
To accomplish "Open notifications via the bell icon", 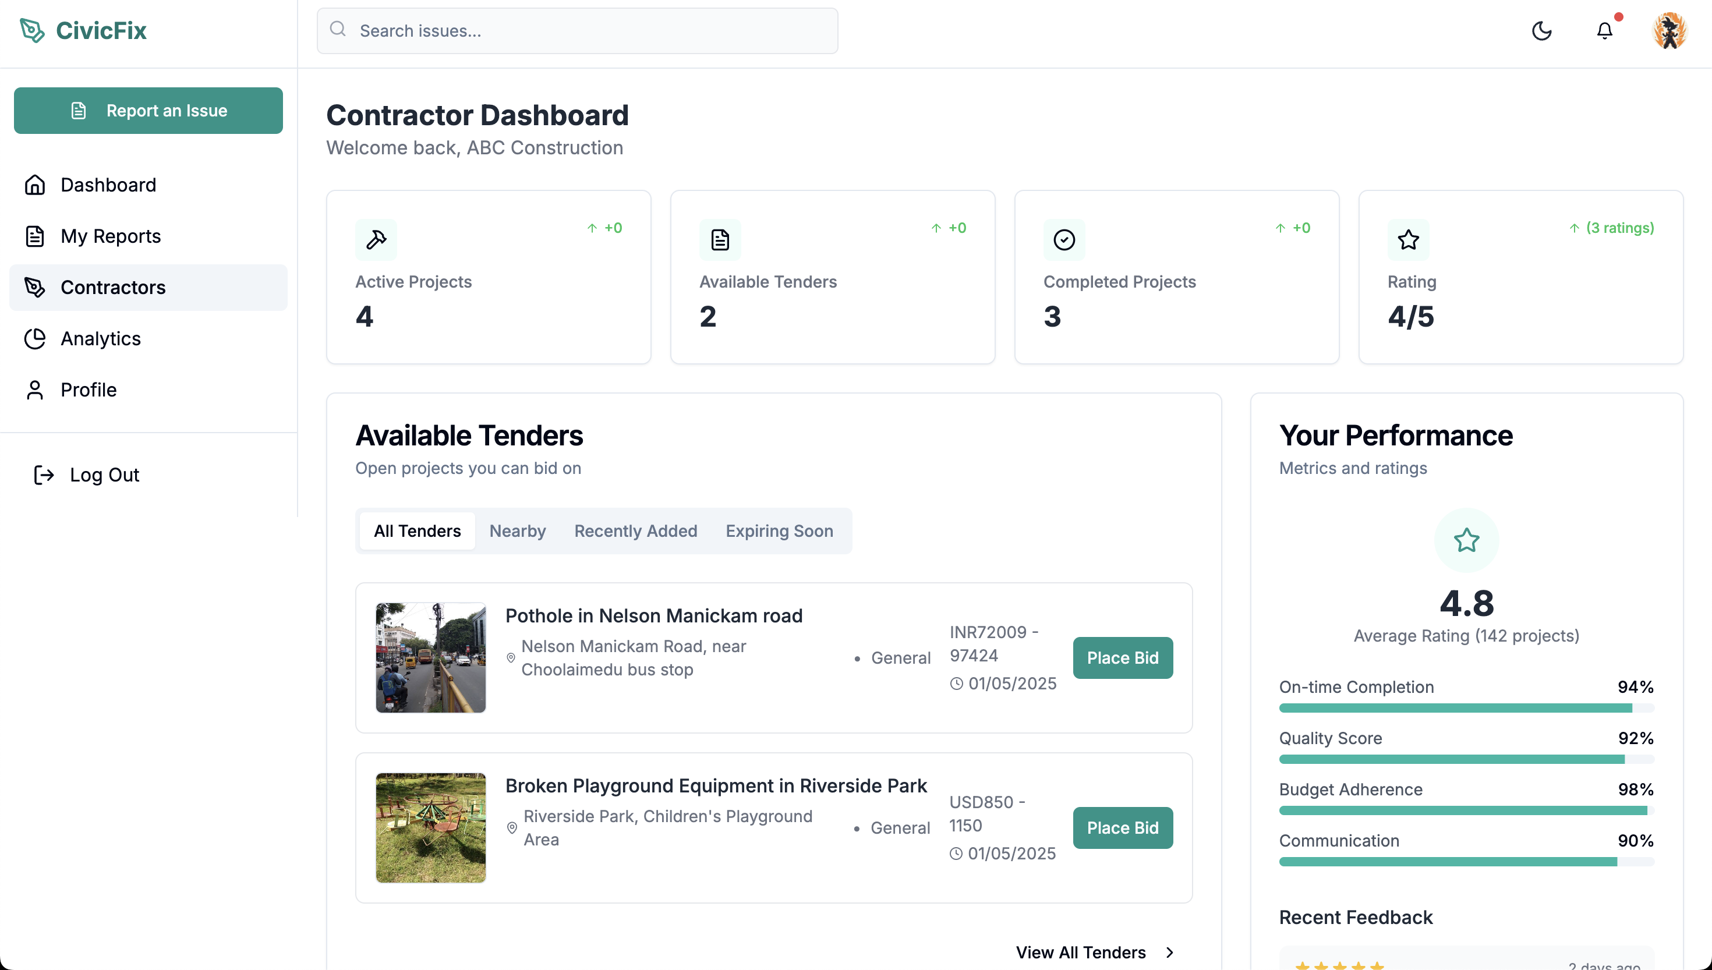I will coord(1604,31).
